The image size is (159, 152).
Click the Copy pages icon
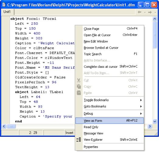79,86
